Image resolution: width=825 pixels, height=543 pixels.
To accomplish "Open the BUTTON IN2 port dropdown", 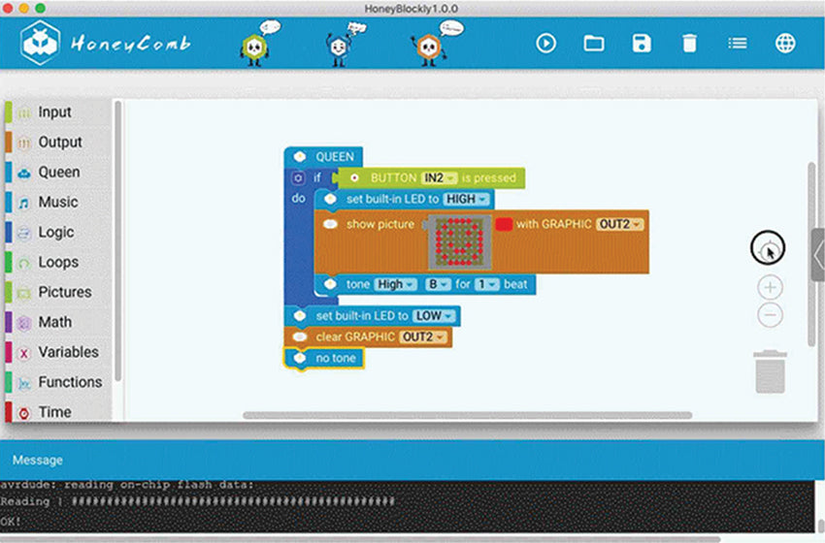I will point(439,177).
